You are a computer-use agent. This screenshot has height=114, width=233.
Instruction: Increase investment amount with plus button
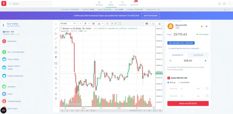pyautogui.click(x=206, y=61)
